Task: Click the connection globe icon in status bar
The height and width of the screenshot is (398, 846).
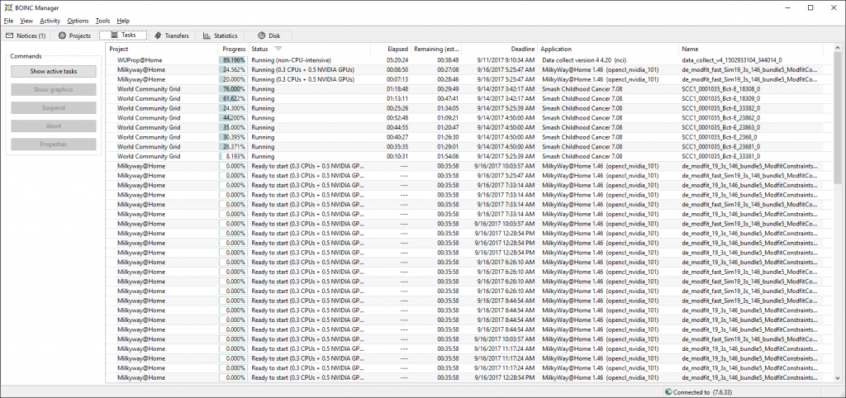Action: [668, 392]
